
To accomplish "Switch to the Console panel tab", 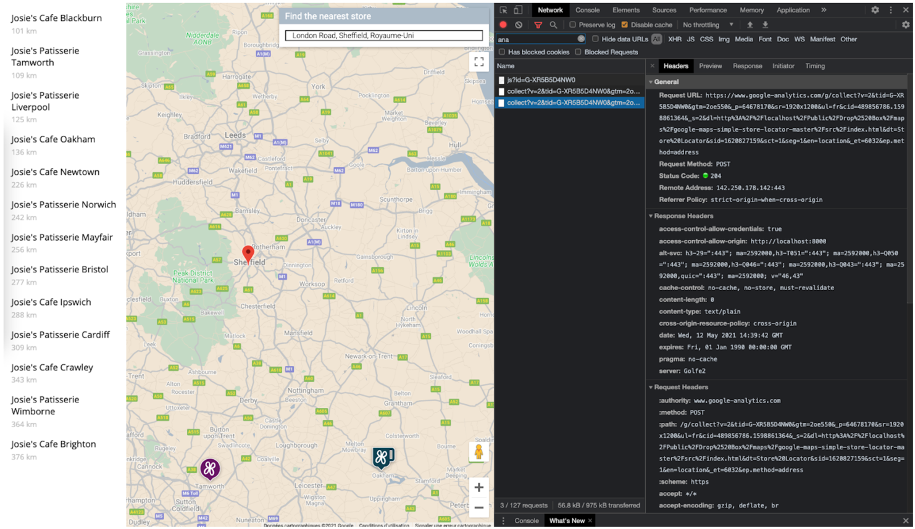I will [x=587, y=10].
